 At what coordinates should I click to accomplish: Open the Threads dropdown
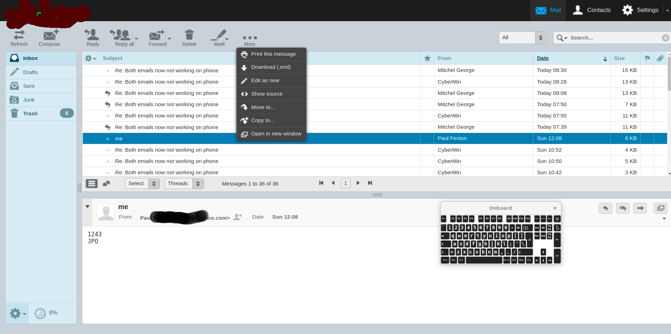coord(184,183)
